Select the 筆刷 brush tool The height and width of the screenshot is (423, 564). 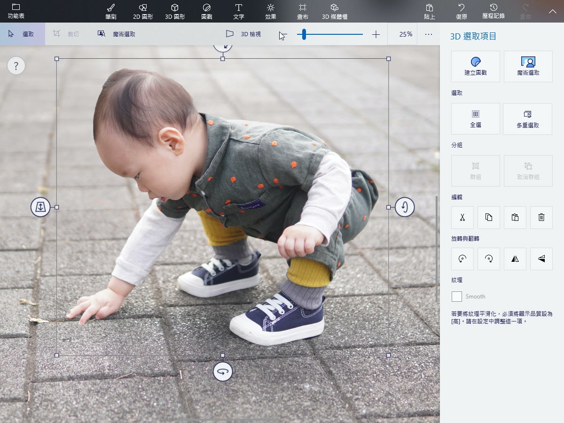[111, 11]
